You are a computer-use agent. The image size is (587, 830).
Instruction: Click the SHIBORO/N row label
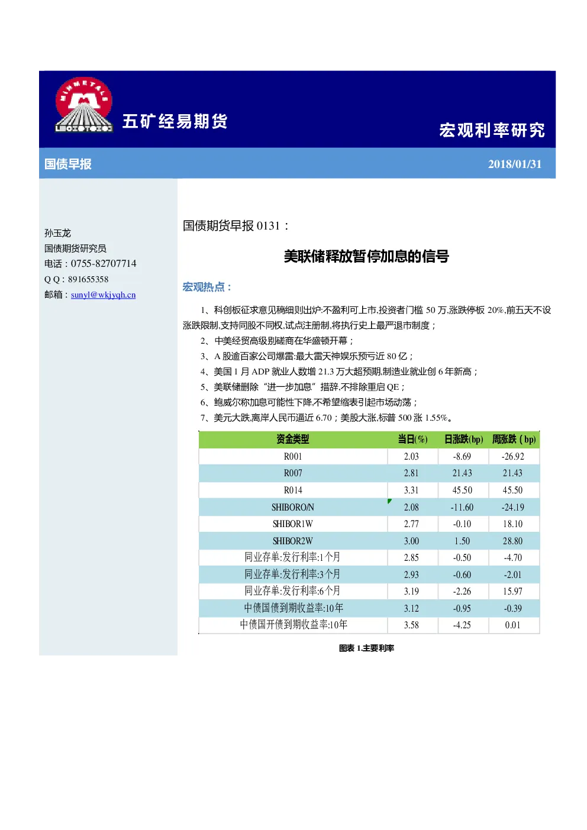293,507
